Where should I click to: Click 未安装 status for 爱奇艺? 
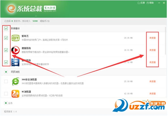click(x=153, y=38)
